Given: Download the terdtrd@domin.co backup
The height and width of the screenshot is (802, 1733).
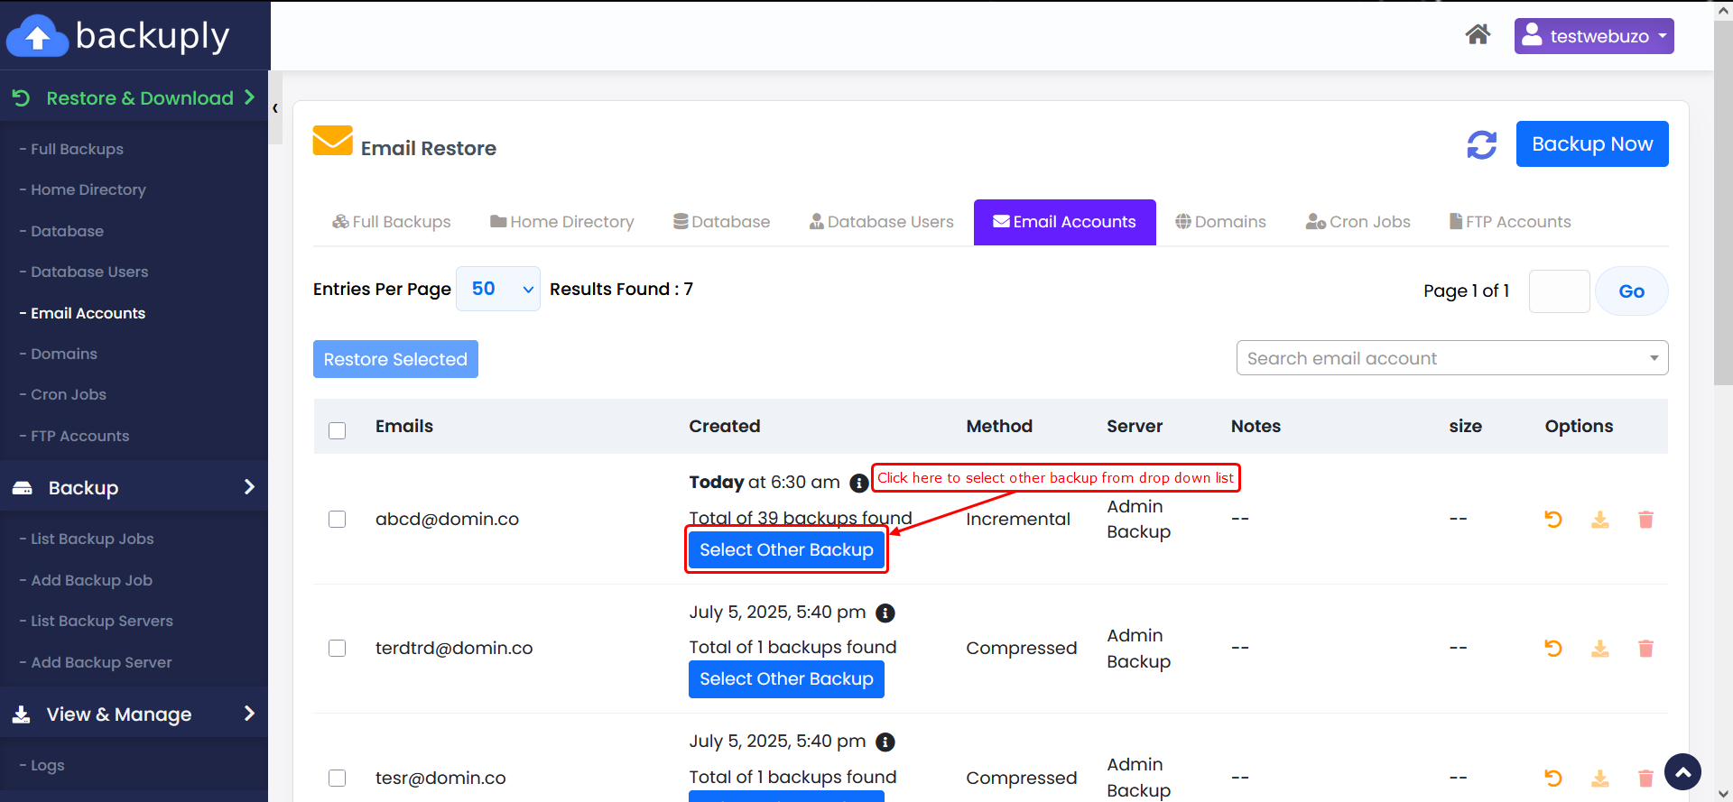Looking at the screenshot, I should click(x=1599, y=649).
